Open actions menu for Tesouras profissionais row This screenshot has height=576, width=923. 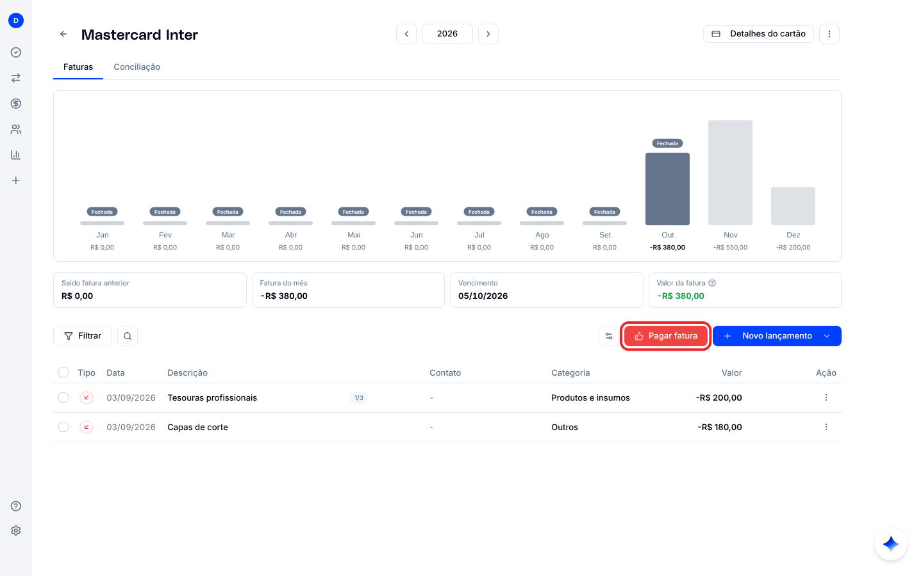coord(826,397)
